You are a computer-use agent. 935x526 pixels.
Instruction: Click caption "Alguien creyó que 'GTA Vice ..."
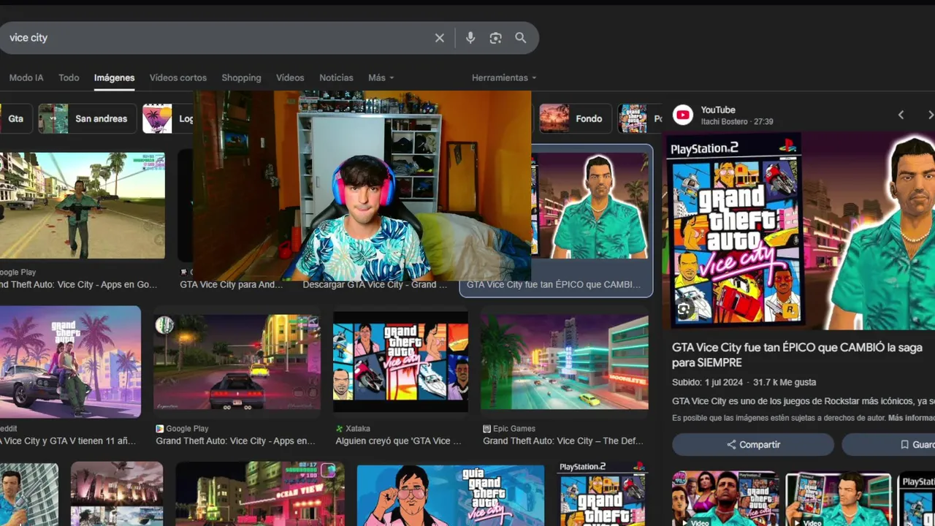[x=398, y=441]
